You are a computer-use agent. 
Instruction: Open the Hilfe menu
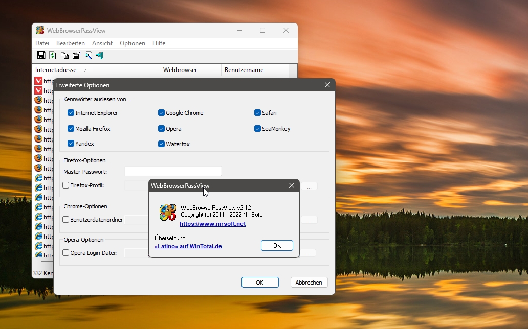[x=159, y=43]
